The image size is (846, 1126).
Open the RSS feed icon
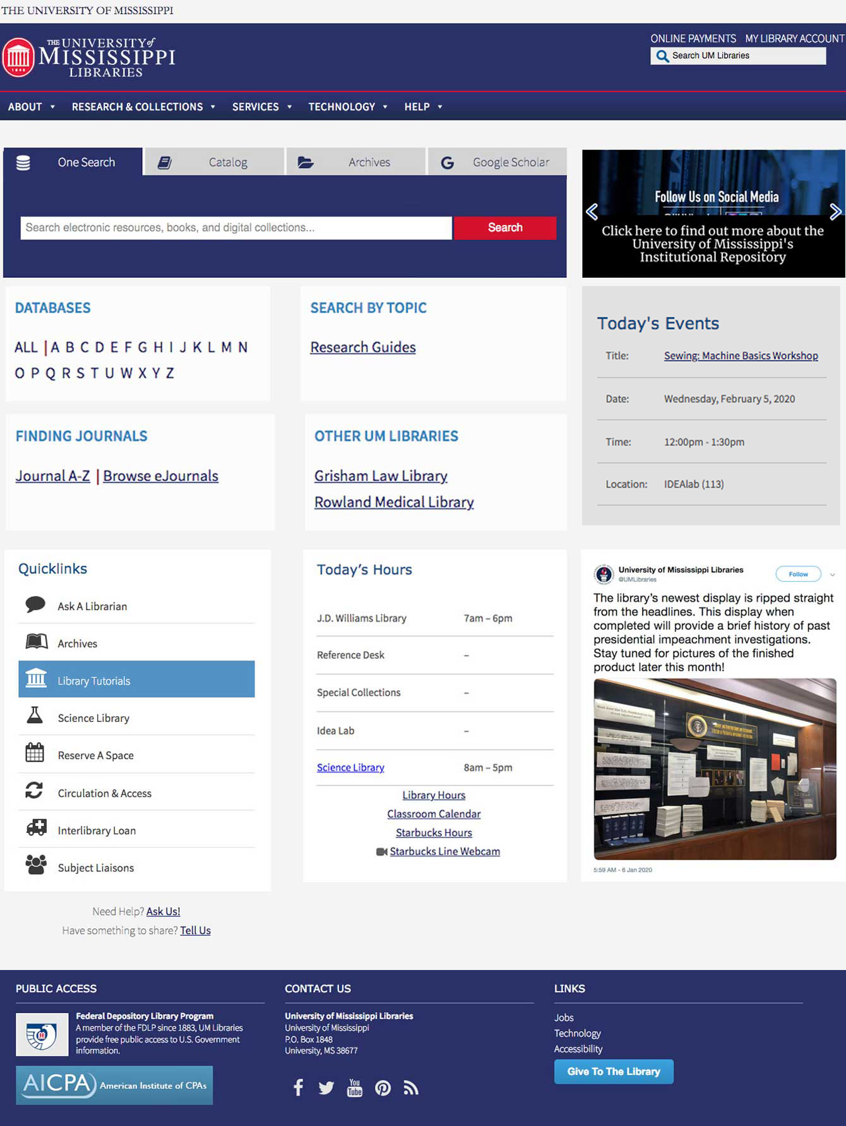coord(411,1088)
